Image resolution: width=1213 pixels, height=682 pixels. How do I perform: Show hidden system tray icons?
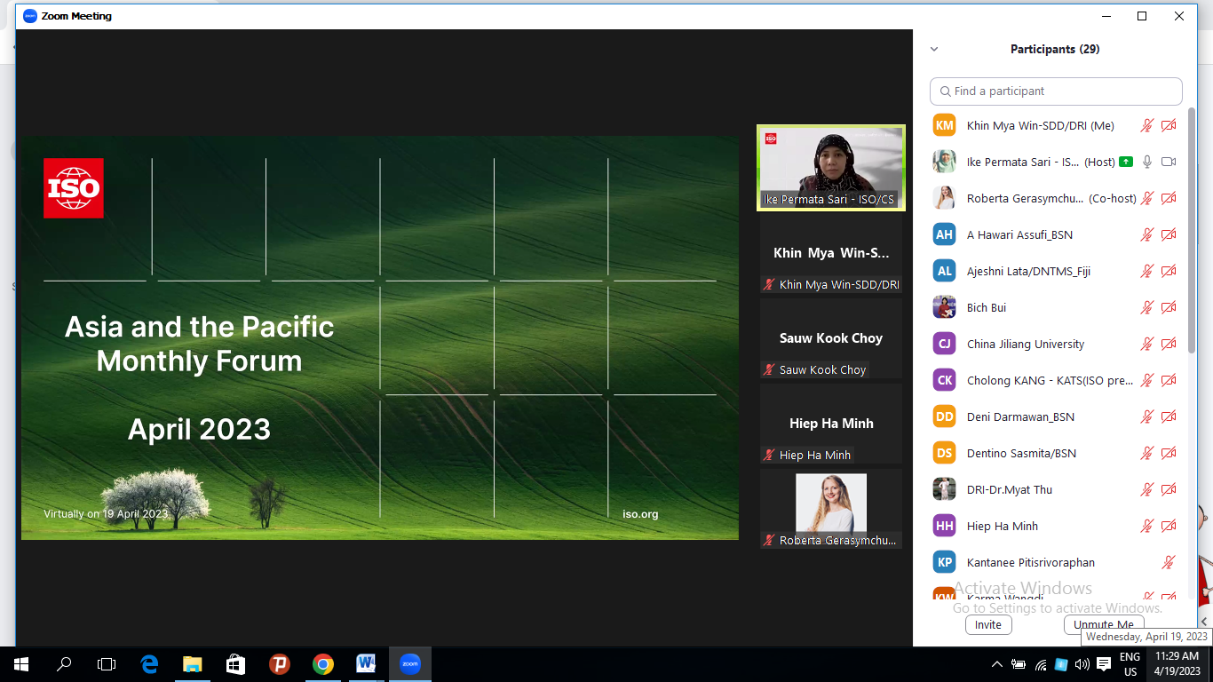coord(997,664)
